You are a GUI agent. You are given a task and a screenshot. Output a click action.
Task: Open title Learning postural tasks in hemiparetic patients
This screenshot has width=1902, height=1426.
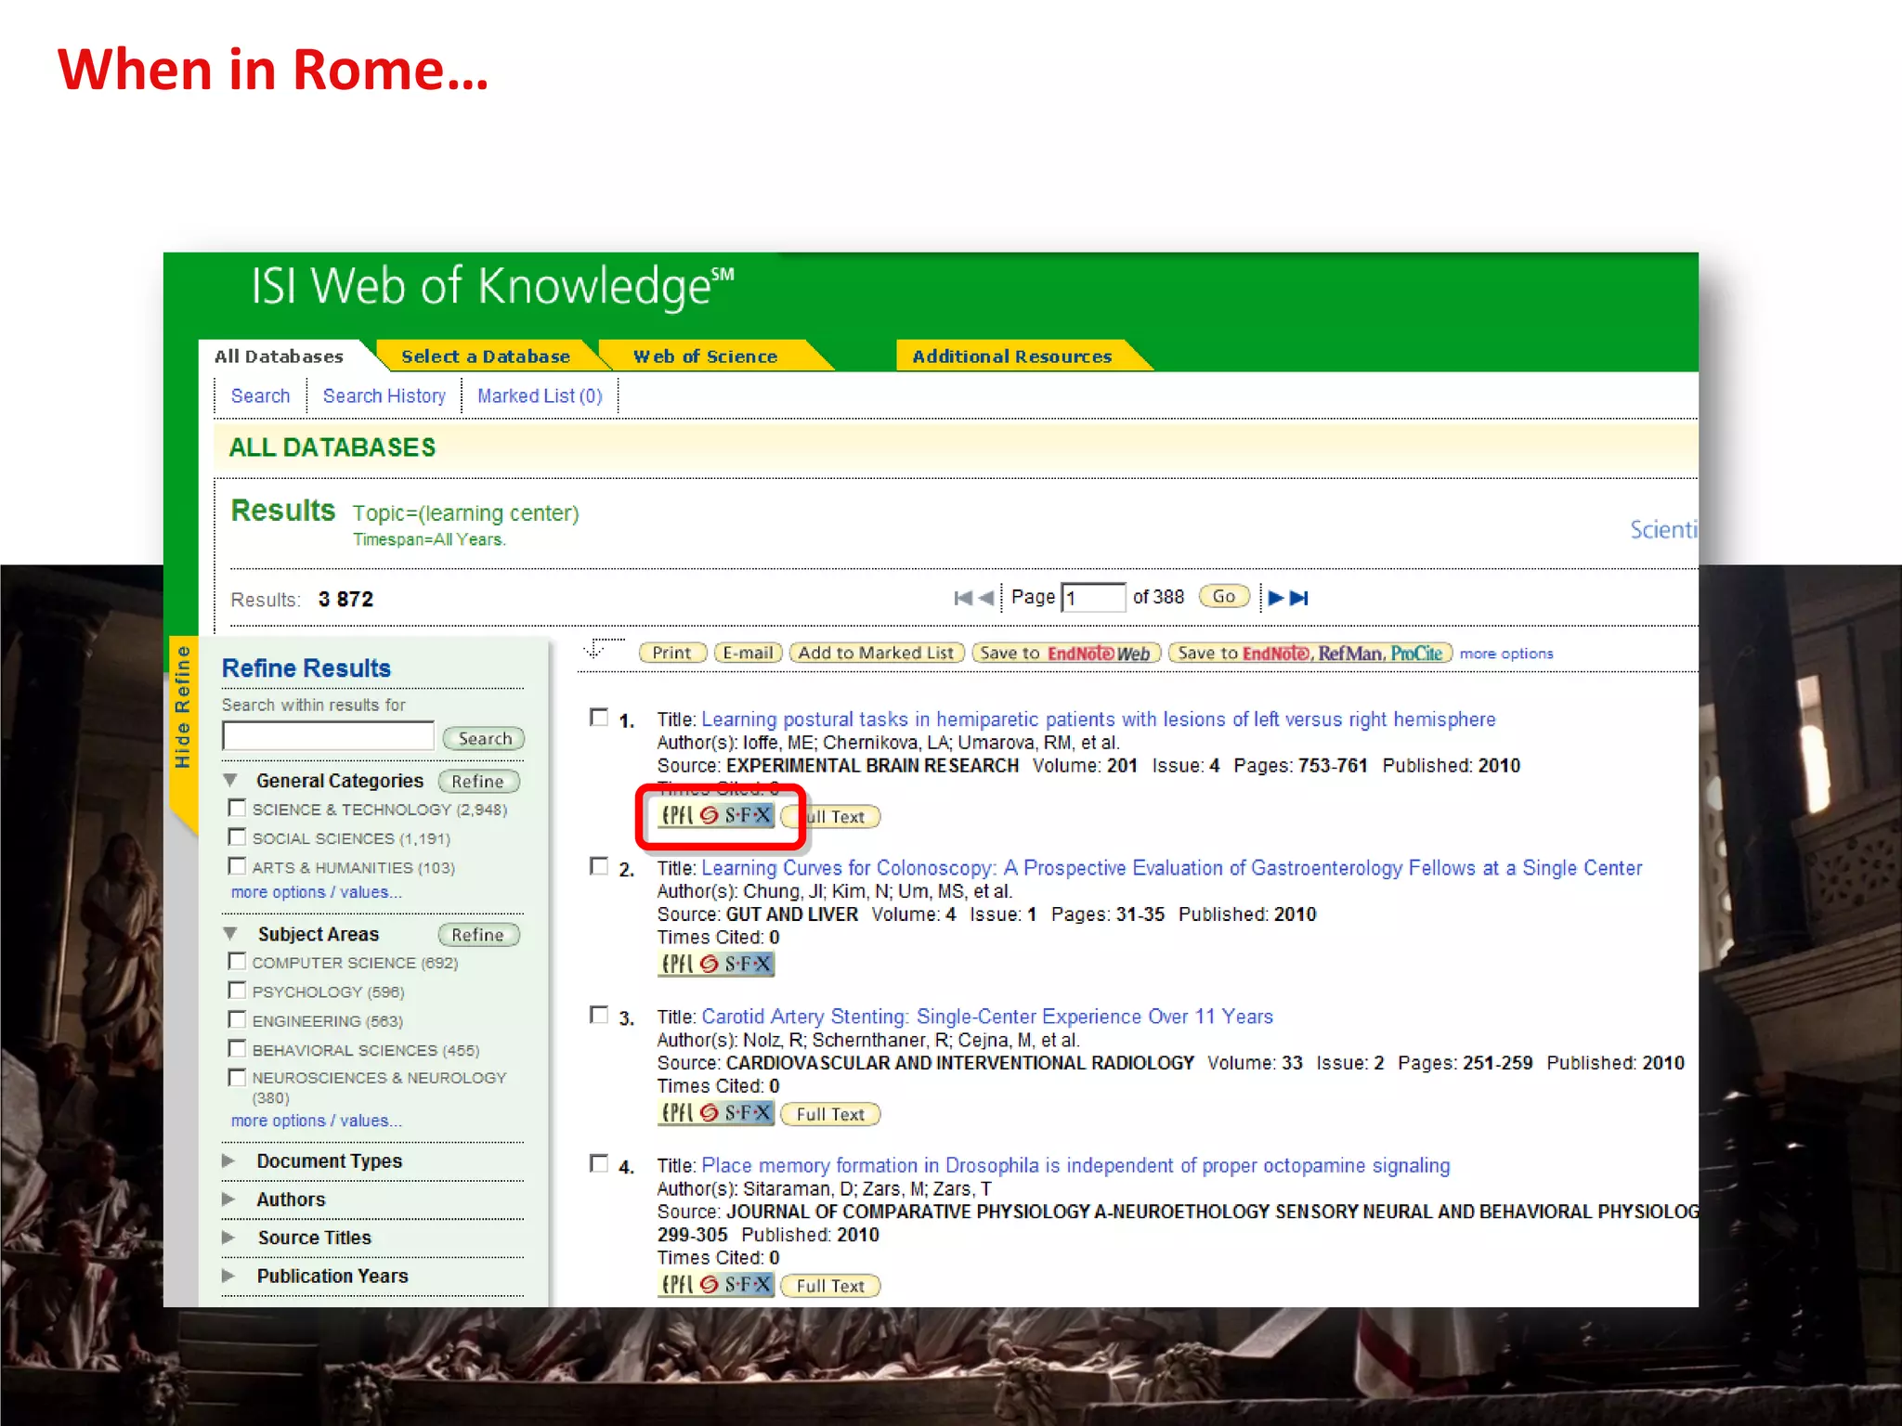tap(1099, 719)
